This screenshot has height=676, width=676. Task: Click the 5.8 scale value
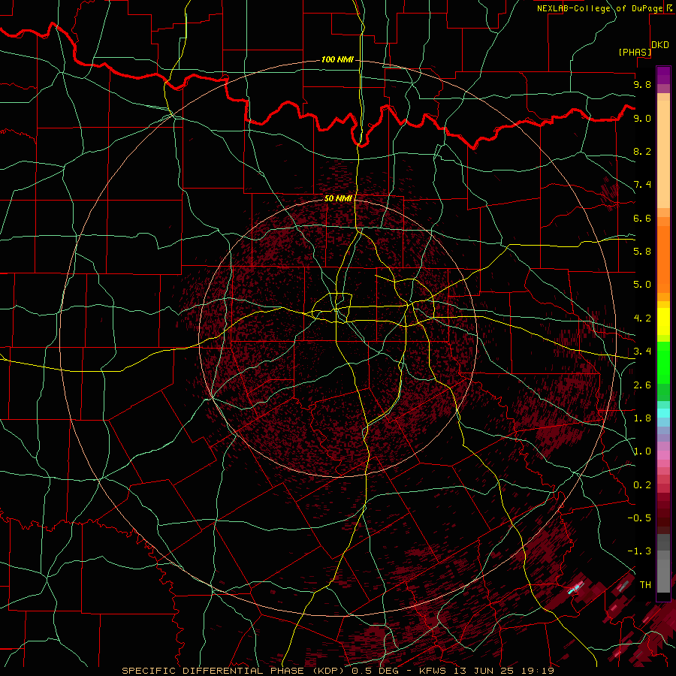coord(642,252)
